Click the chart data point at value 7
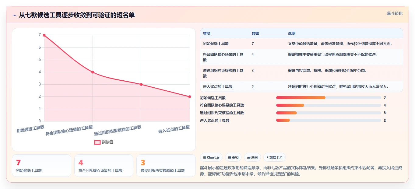The height and width of the screenshot is (189, 415). [44, 35]
